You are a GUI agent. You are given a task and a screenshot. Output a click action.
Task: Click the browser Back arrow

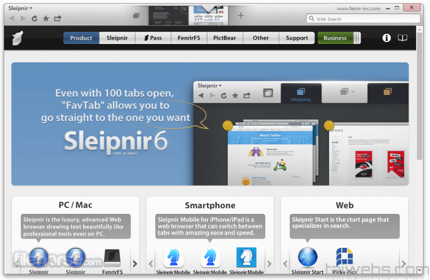[x=11, y=18]
